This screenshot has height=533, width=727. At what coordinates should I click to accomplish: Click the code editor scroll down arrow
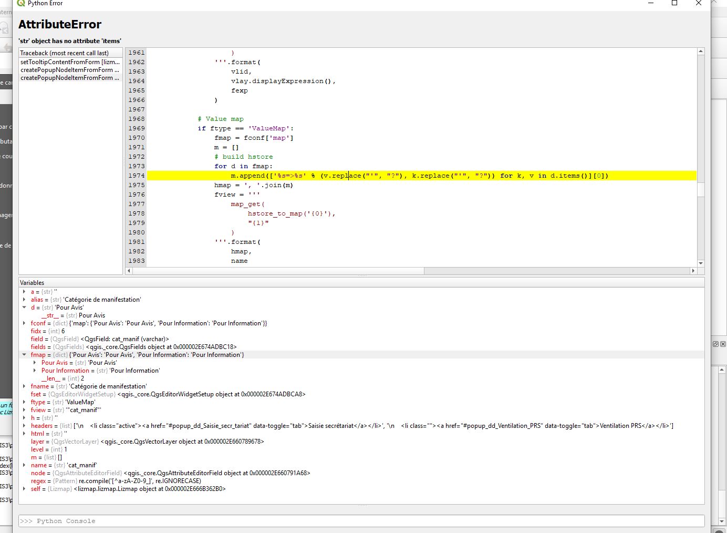pyautogui.click(x=701, y=263)
